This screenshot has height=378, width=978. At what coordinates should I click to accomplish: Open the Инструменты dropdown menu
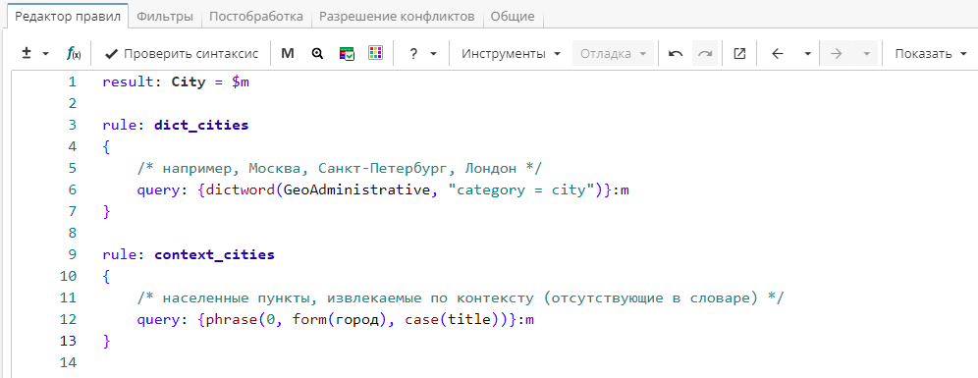click(x=512, y=54)
